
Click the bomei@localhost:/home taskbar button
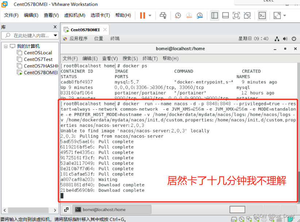click(112, 210)
